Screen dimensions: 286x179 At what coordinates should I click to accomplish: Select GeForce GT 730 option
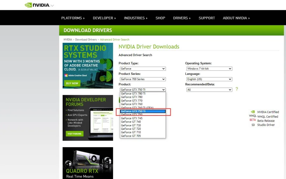coord(143,125)
